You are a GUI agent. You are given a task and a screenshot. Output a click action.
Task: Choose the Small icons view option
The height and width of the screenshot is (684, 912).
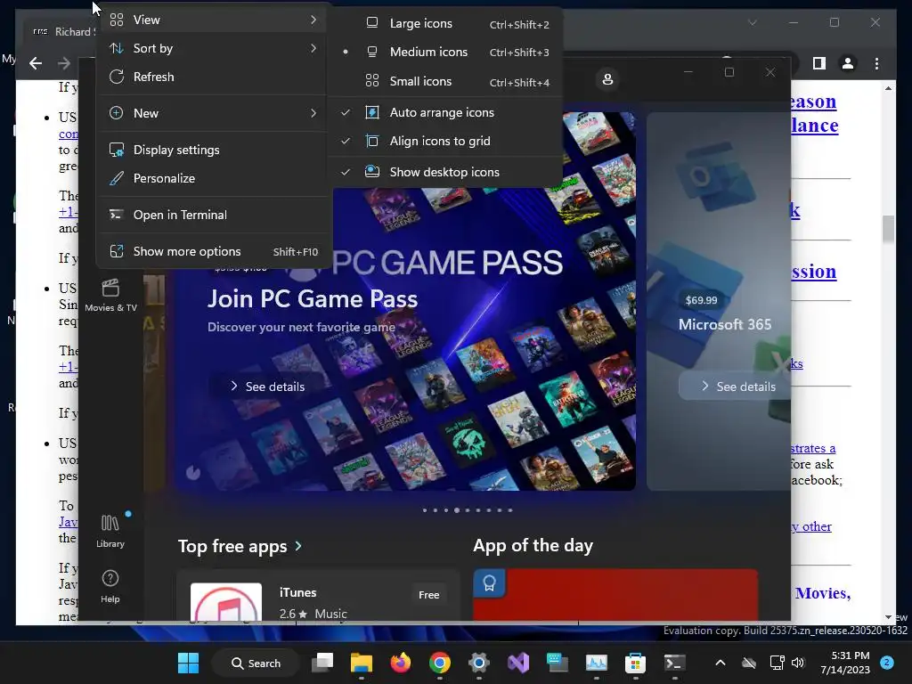[445, 81]
